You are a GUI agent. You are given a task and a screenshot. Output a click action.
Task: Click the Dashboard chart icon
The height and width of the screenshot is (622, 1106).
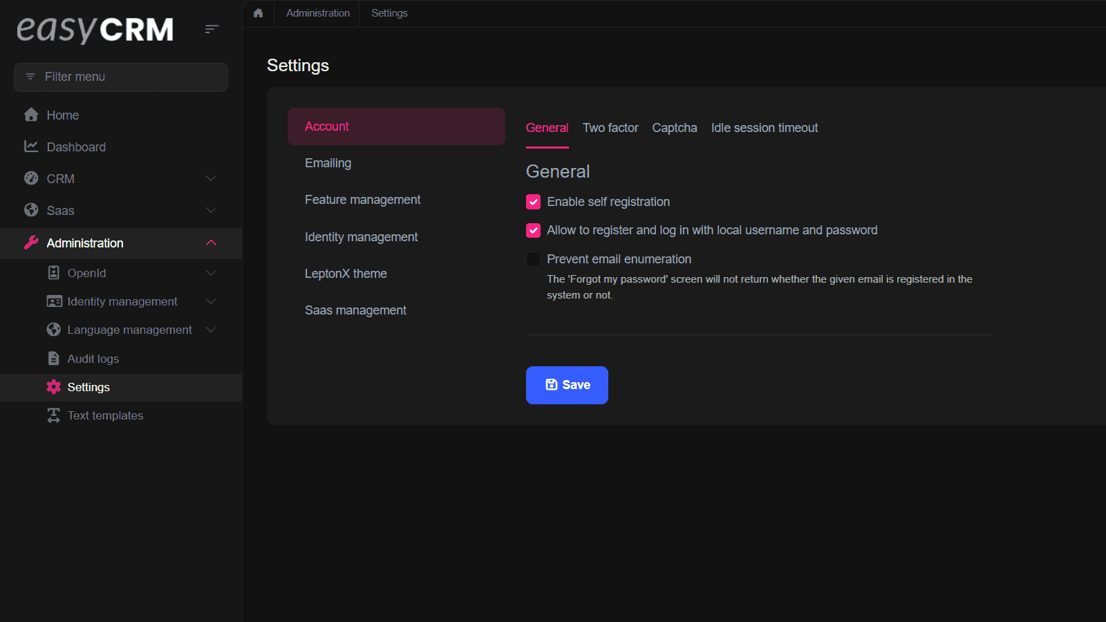[31, 147]
